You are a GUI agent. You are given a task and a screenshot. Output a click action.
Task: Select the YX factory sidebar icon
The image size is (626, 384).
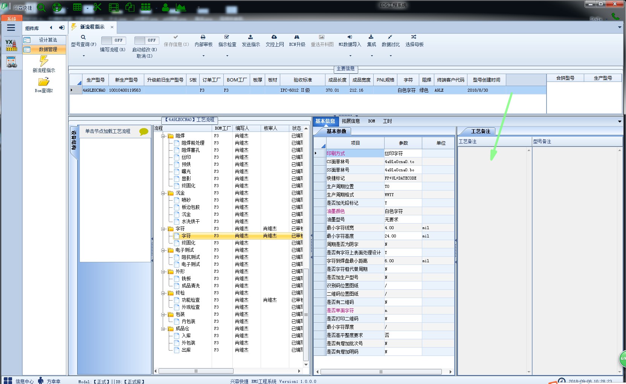point(11,45)
